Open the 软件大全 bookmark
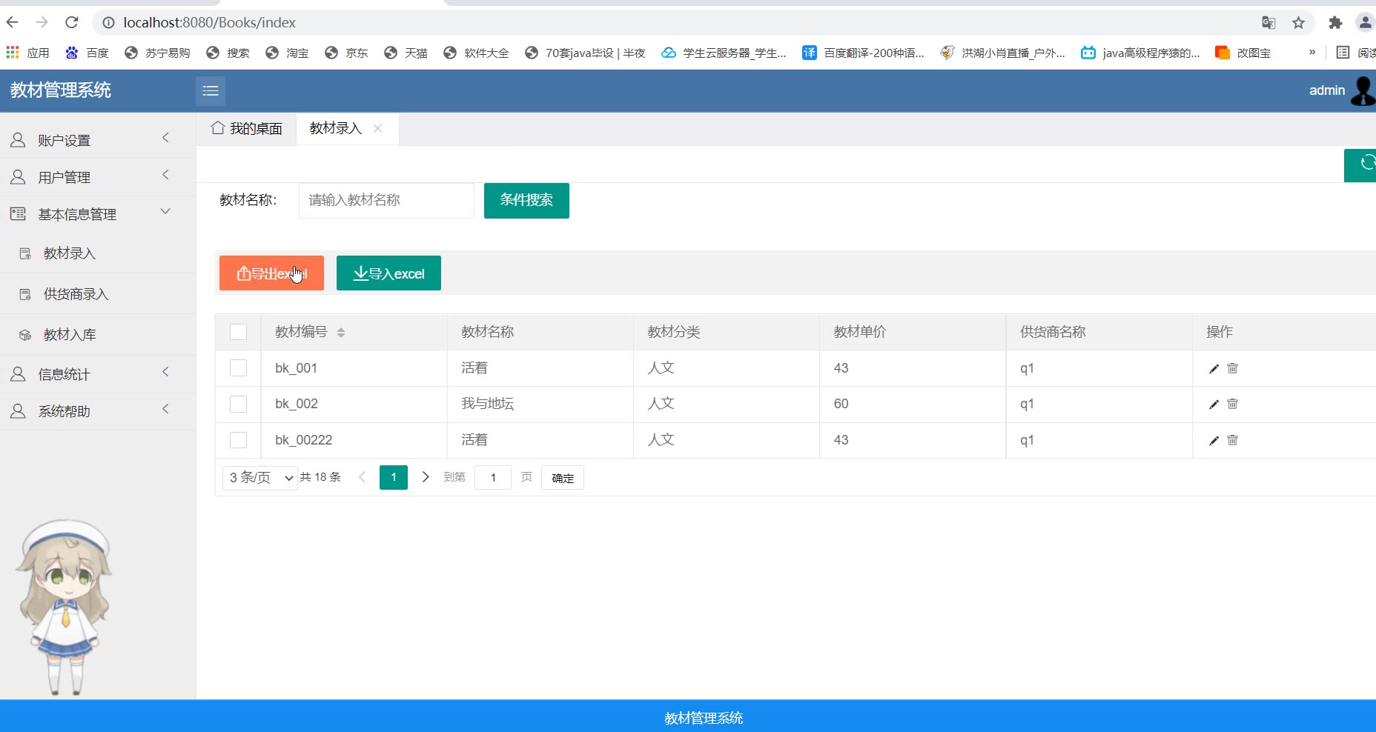The image size is (1376, 732). [477, 53]
